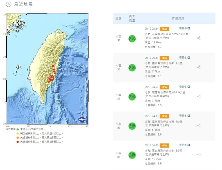Viewport: 222px width, 170px height.
Task: Click the clock icon beside 最近地震
Action: 9,4
